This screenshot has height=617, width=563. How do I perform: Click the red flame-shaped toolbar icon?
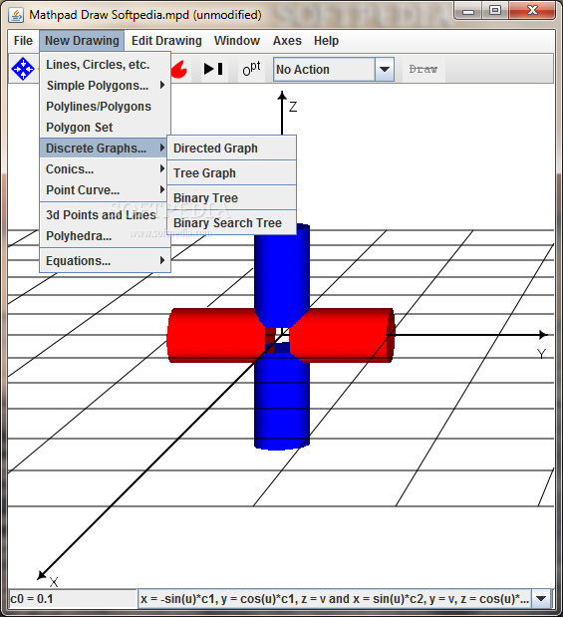[179, 70]
